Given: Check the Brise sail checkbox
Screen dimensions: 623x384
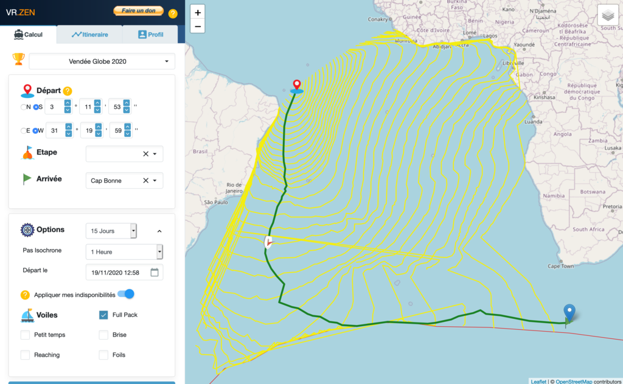Looking at the screenshot, I should pos(103,335).
